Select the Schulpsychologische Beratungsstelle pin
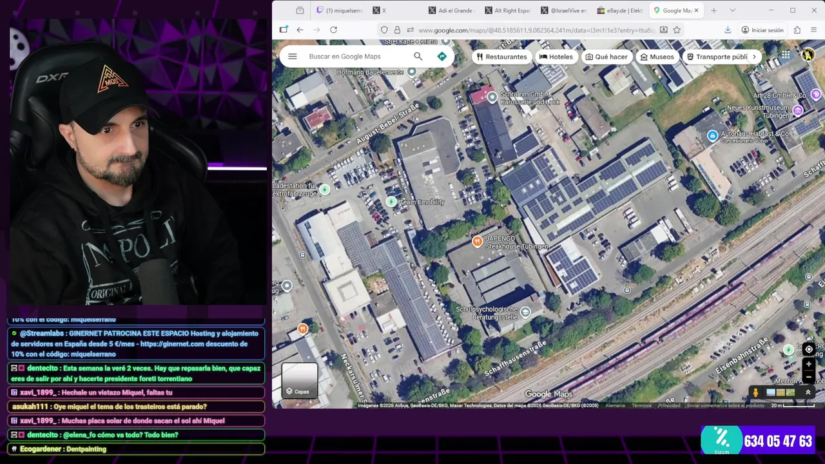Screen dimensions: 825x464 (525, 313)
